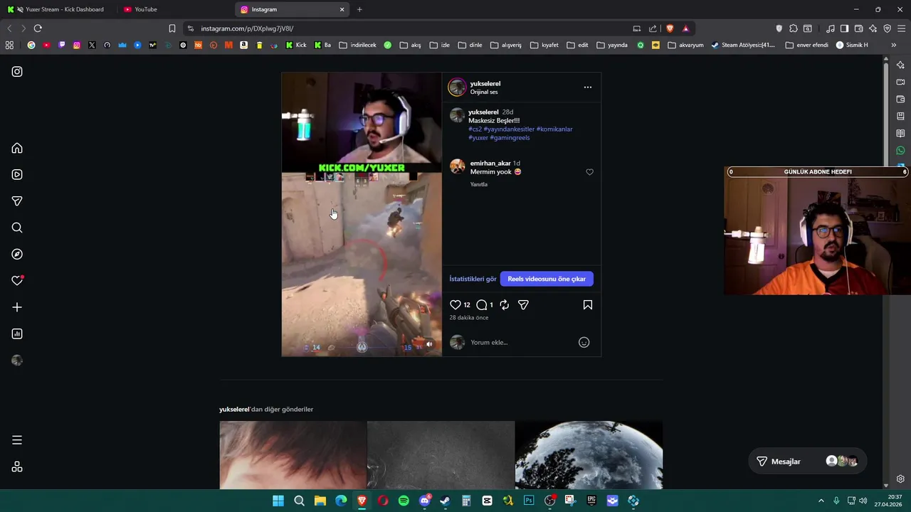
Task: Open Reels icon in Instagram sidebar
Action: point(17,174)
